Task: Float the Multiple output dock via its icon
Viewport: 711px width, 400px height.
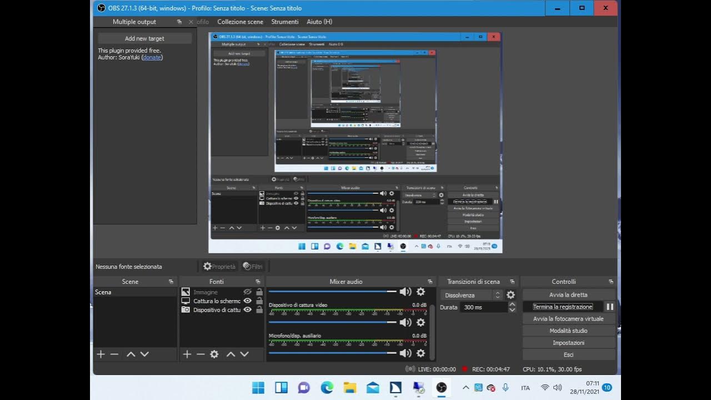Action: click(x=179, y=22)
